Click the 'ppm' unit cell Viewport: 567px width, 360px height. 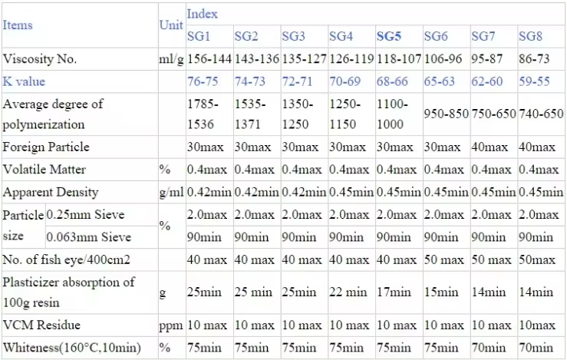click(x=171, y=326)
